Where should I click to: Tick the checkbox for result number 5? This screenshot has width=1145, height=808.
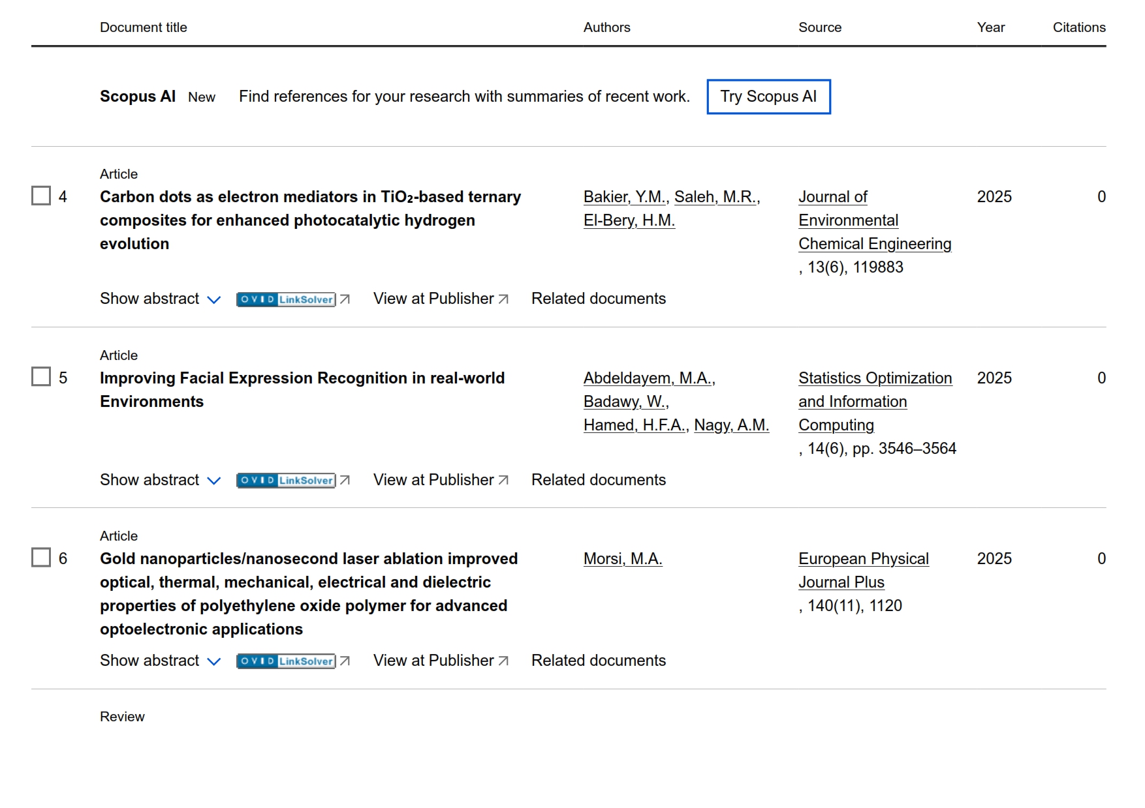coord(41,377)
